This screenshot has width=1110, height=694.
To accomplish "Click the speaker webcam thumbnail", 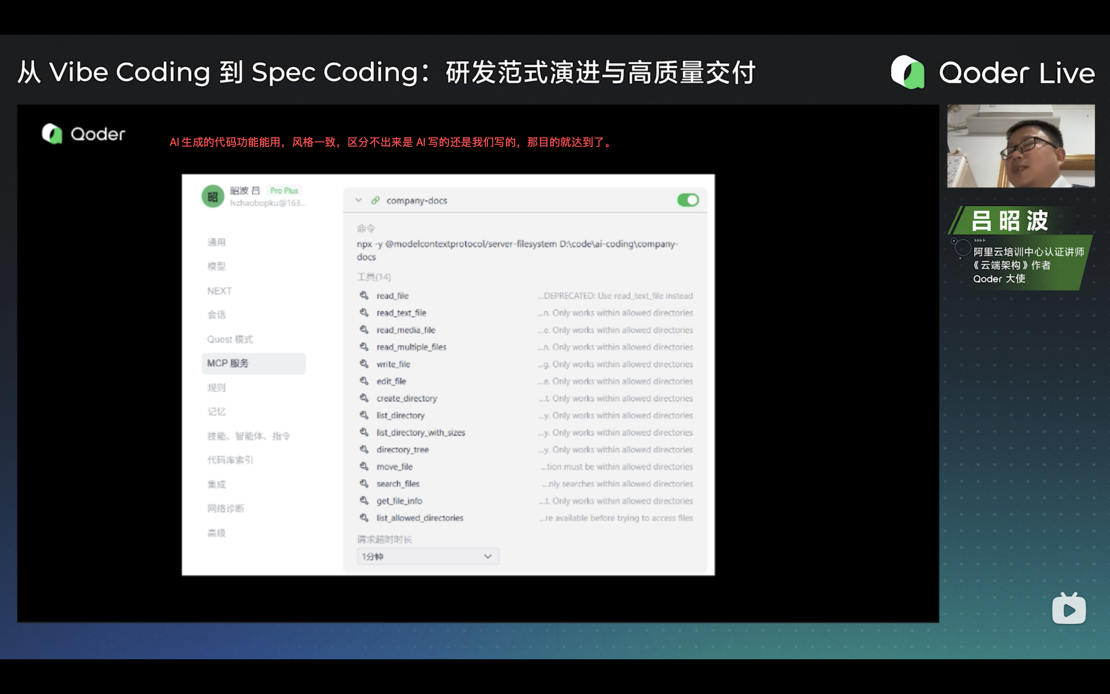I will click(x=1020, y=146).
